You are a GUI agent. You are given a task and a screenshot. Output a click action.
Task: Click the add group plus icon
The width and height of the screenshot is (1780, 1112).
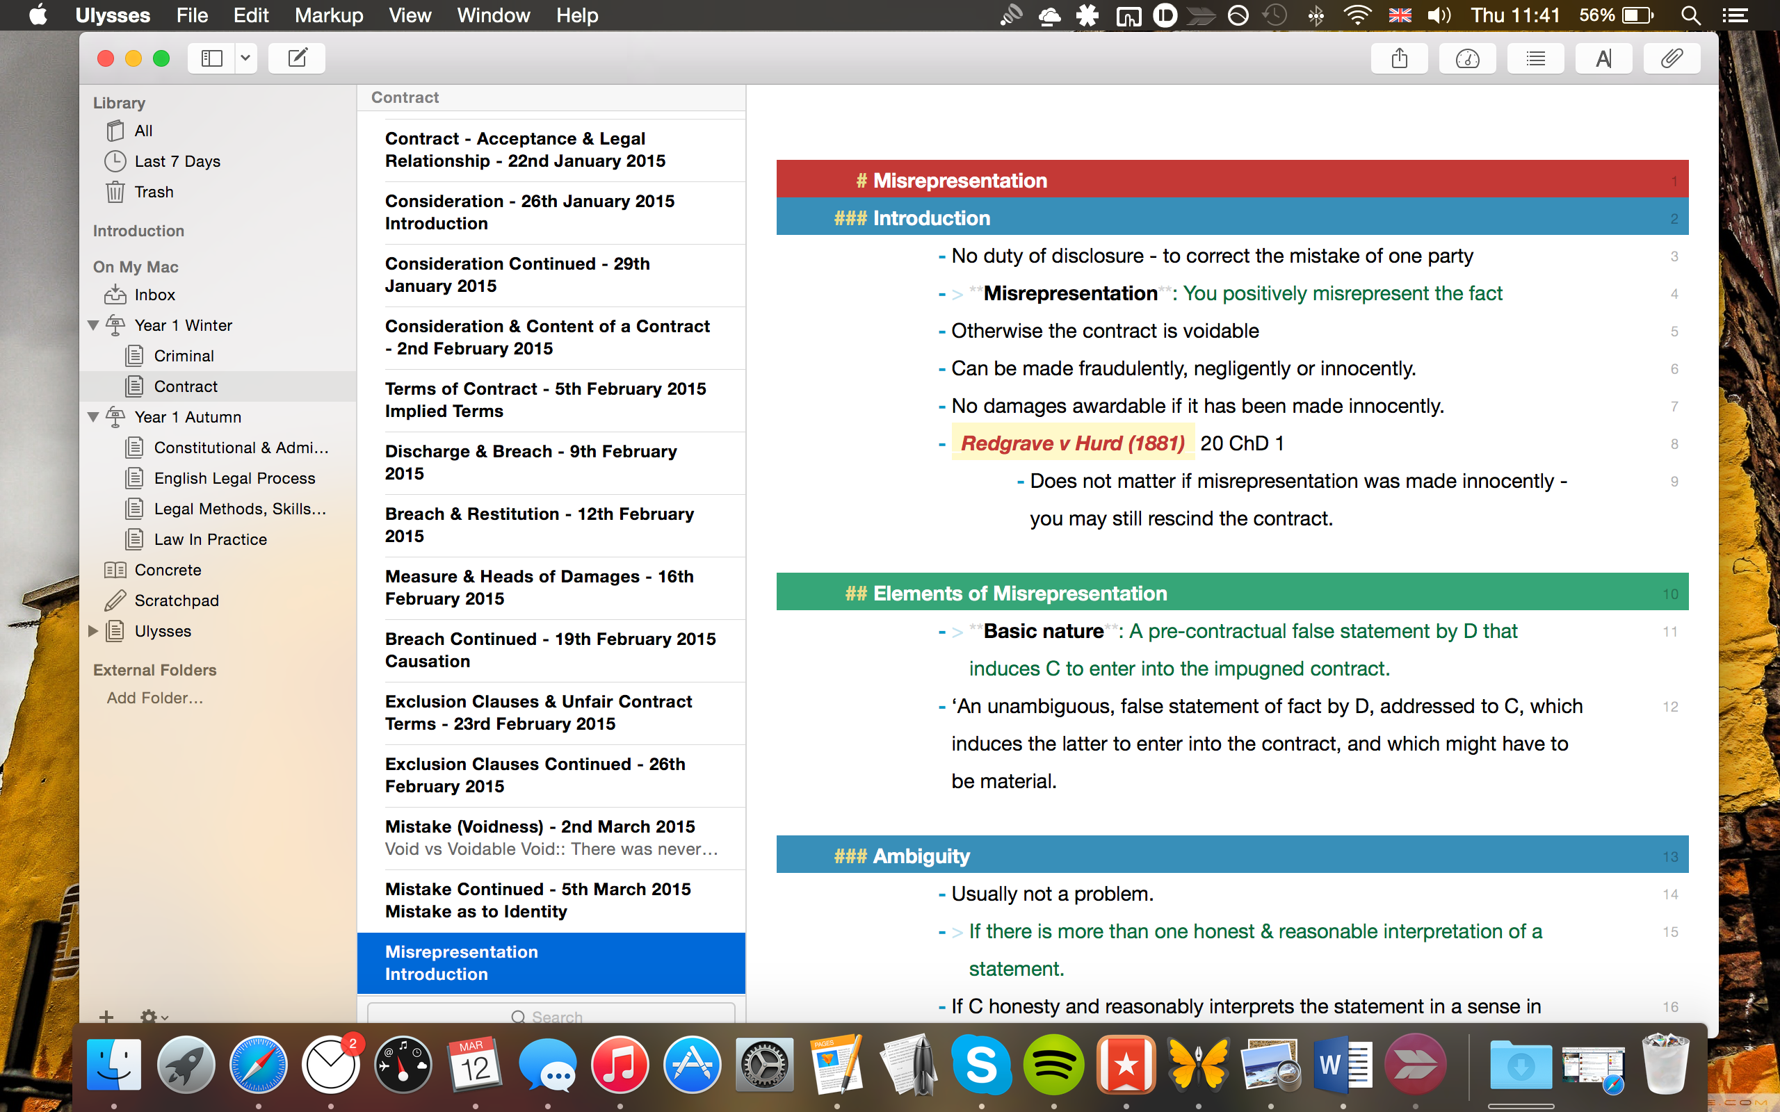point(106,1016)
